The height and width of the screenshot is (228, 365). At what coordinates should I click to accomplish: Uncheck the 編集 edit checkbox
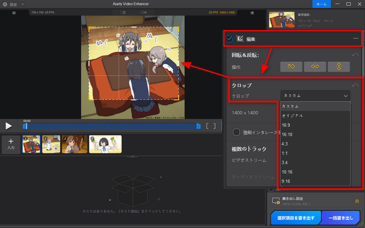(x=229, y=39)
